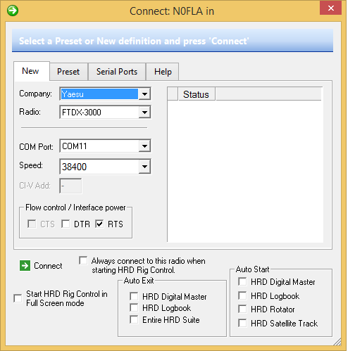Expand the COM Port dropdown arrow
This screenshot has width=355, height=351.
(x=144, y=146)
